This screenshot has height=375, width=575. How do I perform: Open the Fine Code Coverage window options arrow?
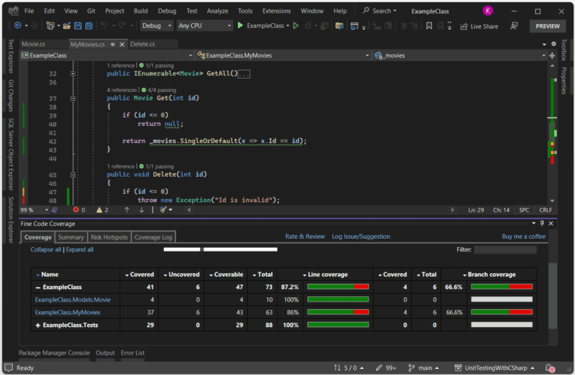coord(534,223)
